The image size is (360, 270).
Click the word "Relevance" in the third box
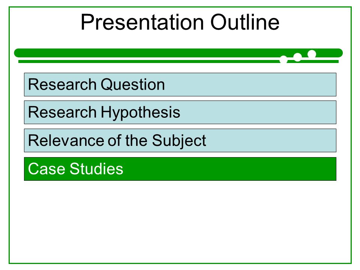(x=66, y=141)
